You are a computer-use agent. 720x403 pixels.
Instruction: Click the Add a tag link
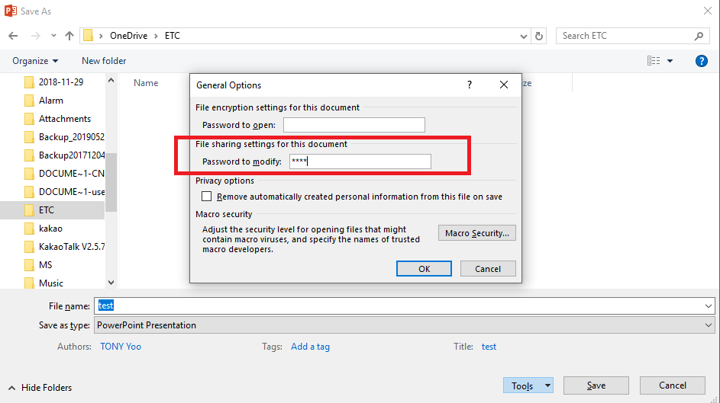coord(311,347)
